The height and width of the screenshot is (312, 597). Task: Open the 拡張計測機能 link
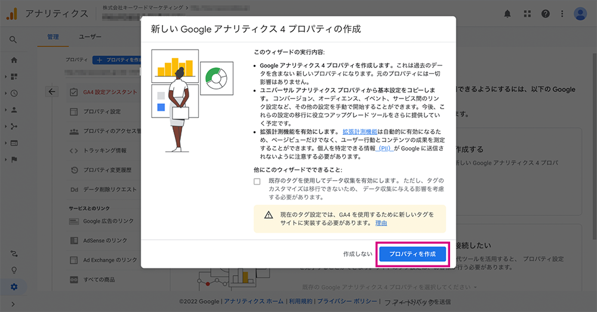[x=360, y=132]
